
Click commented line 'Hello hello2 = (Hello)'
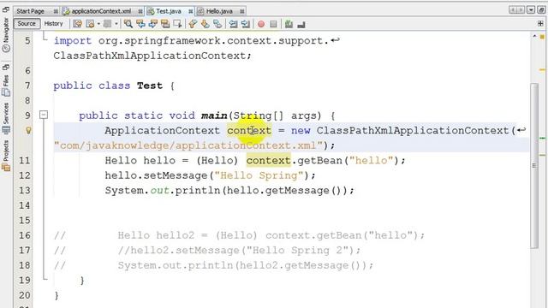pyautogui.click(x=188, y=235)
